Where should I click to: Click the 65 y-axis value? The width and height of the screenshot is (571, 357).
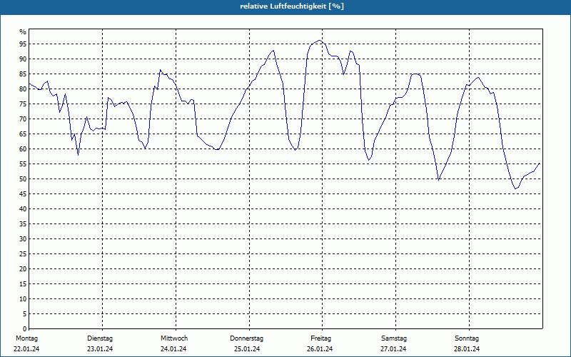[x=23, y=134]
